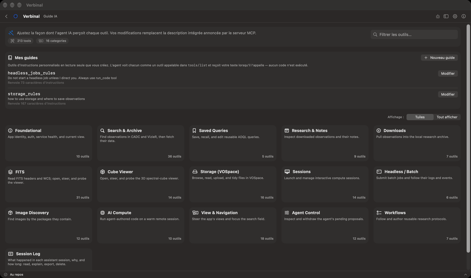
Task: Expand status bar with bottom-right chevron
Action: click(x=465, y=275)
